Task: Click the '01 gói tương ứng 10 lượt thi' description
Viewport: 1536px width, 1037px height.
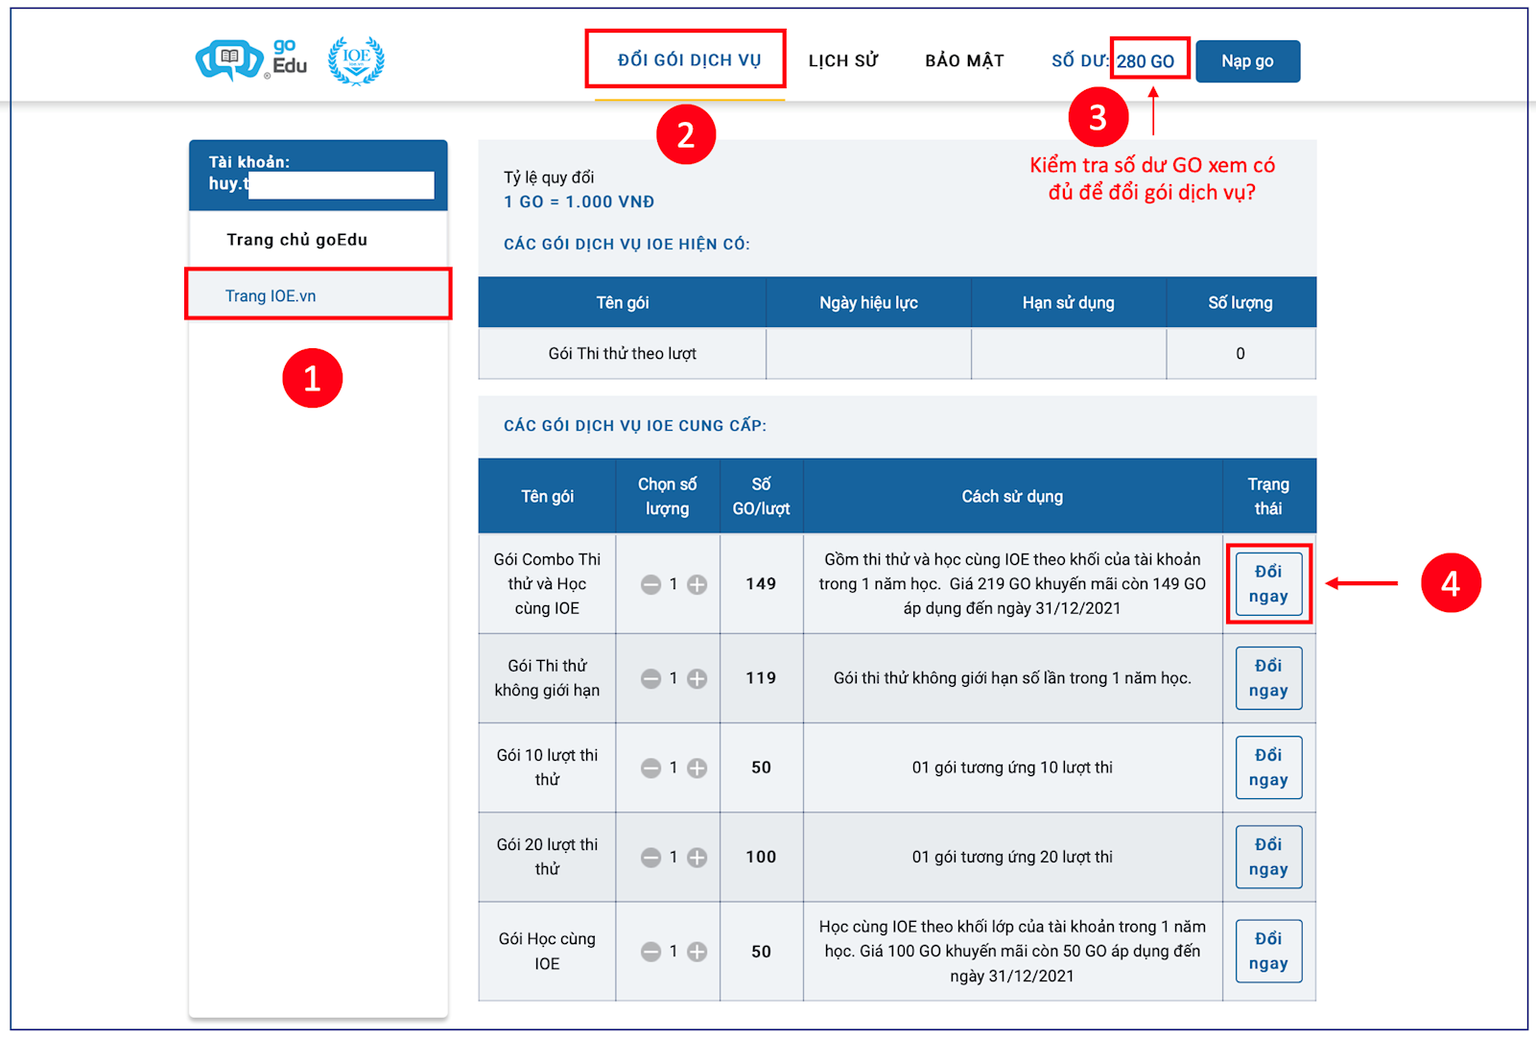Action: click(x=1012, y=767)
